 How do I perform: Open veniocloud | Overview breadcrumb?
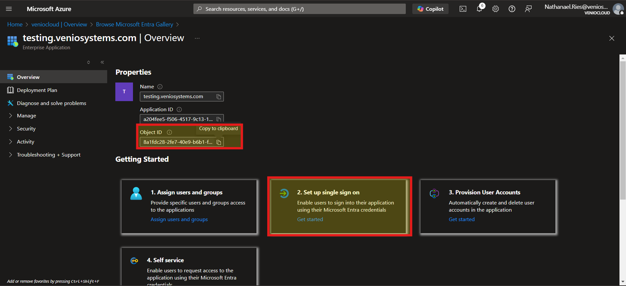tap(59, 24)
